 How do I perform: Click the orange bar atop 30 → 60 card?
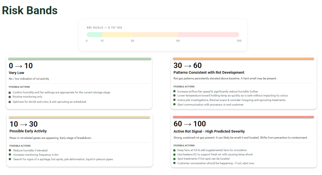(x=243, y=59)
